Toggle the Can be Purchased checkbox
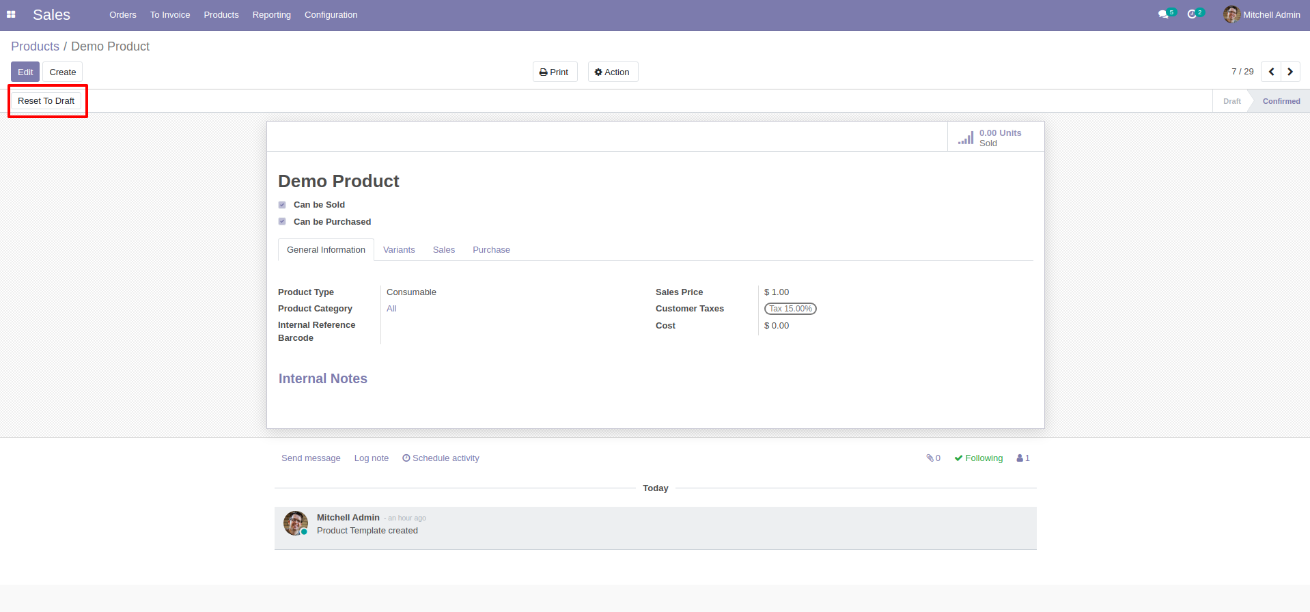 [282, 222]
